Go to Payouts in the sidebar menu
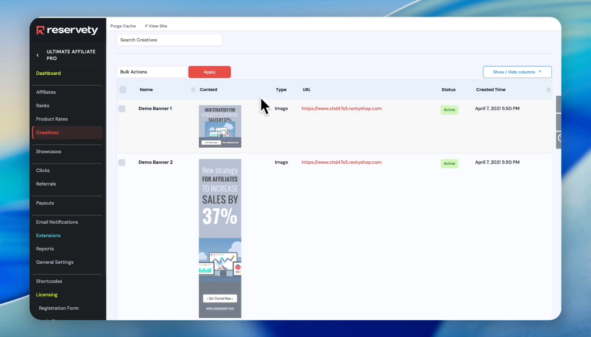Viewport: 591px width, 337px height. point(45,203)
